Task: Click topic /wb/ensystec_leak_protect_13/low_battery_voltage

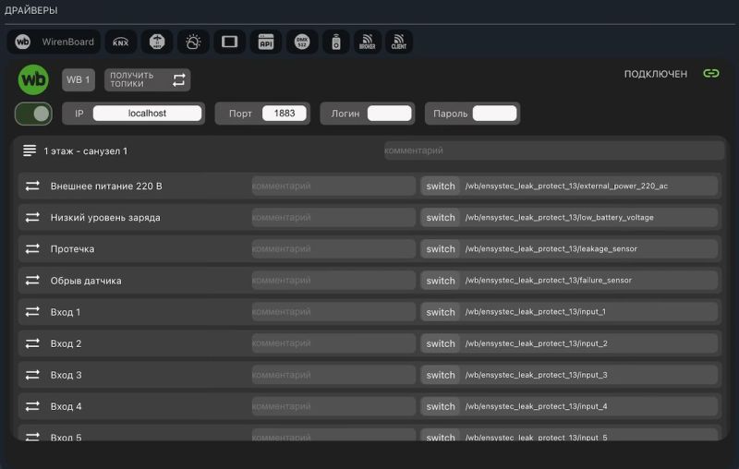Action: click(560, 218)
